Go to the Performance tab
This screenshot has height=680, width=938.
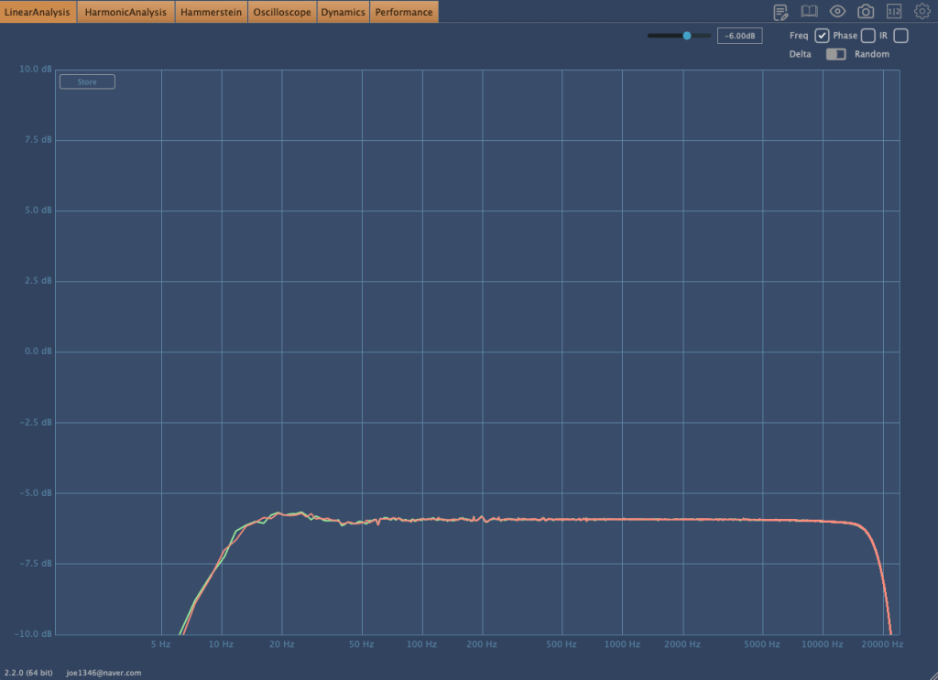tap(403, 12)
